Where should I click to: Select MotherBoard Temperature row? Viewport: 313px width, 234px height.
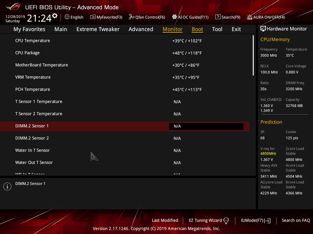(x=125, y=65)
